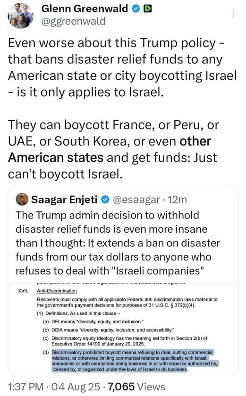The image size is (246, 396).
Task: Open the 7,065 Views count
Action: pos(136,387)
